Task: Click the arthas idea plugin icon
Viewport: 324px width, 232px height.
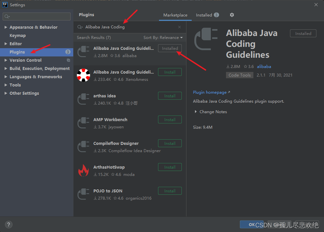Action: click(x=83, y=99)
